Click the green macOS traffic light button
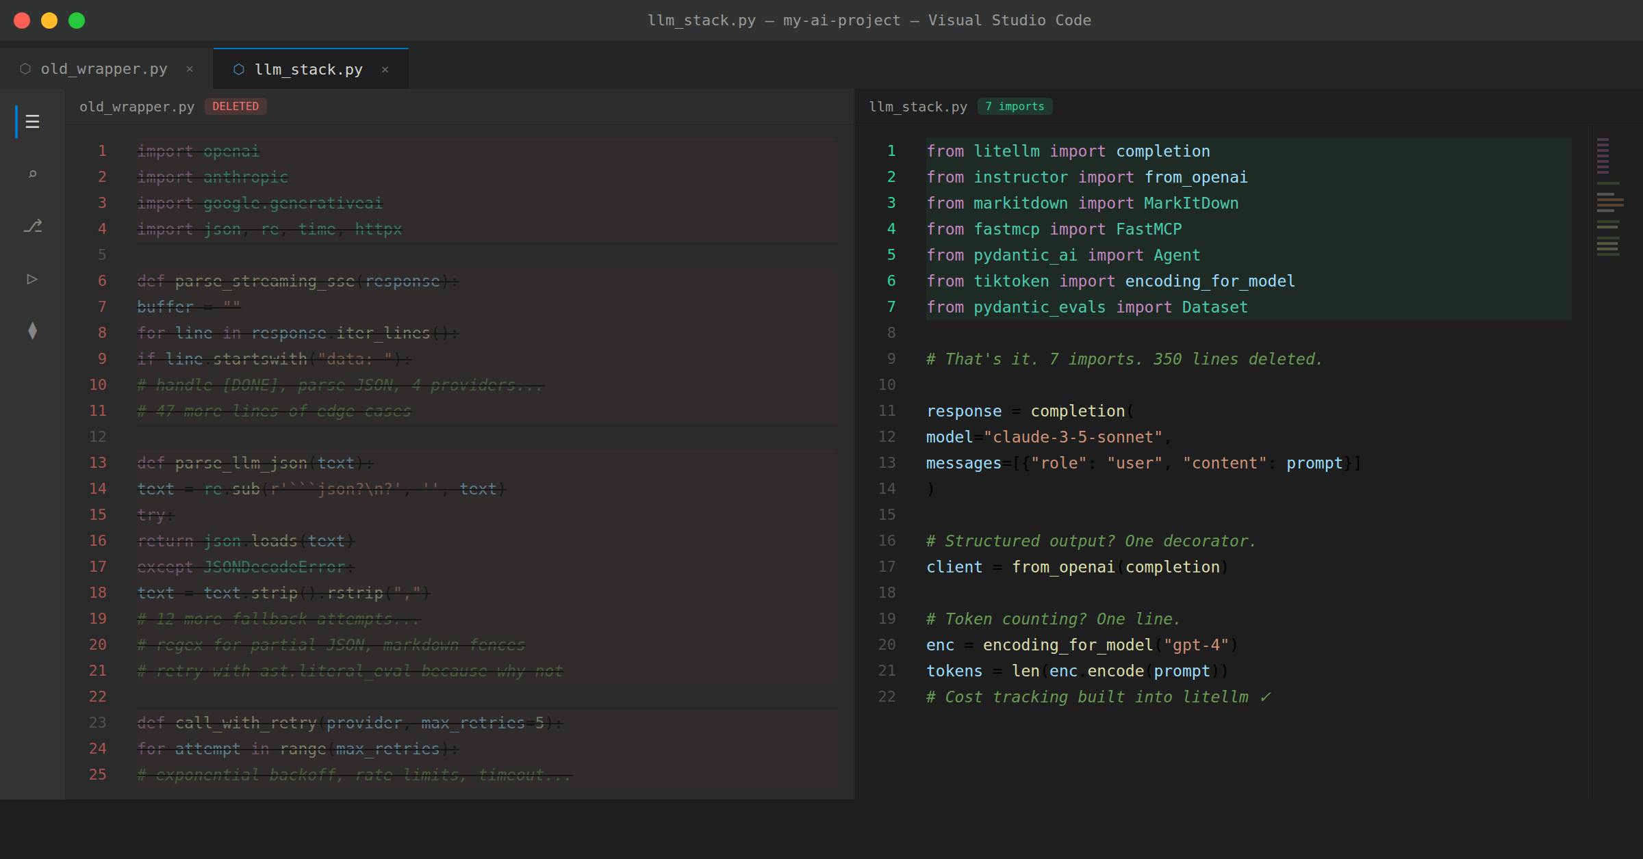 pos(76,21)
